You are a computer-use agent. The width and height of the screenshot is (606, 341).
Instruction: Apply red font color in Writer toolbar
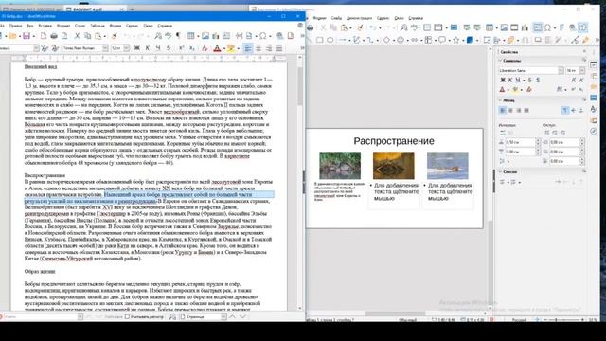[217, 48]
